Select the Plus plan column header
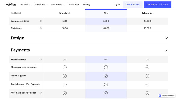 (x=106, y=13)
